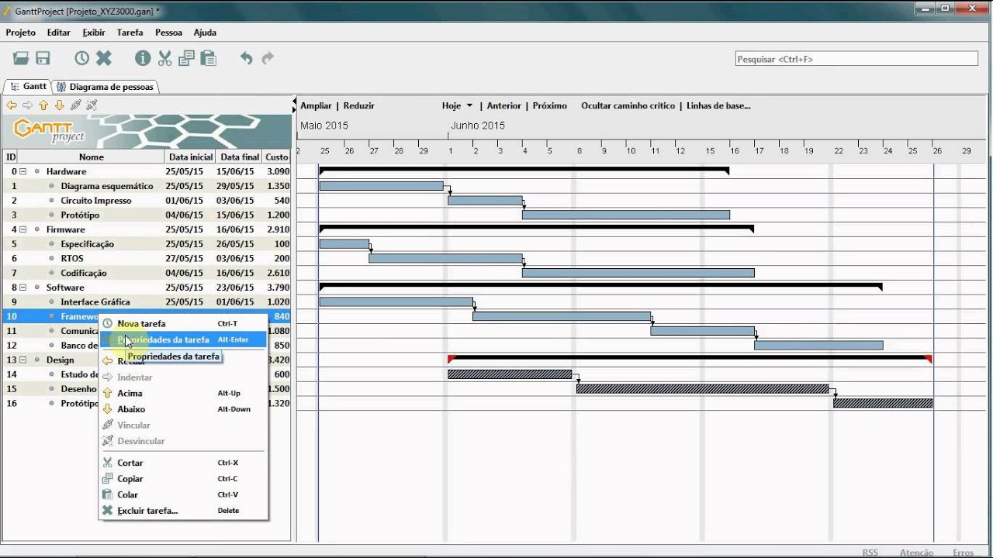Open the Exibir menu

click(94, 33)
